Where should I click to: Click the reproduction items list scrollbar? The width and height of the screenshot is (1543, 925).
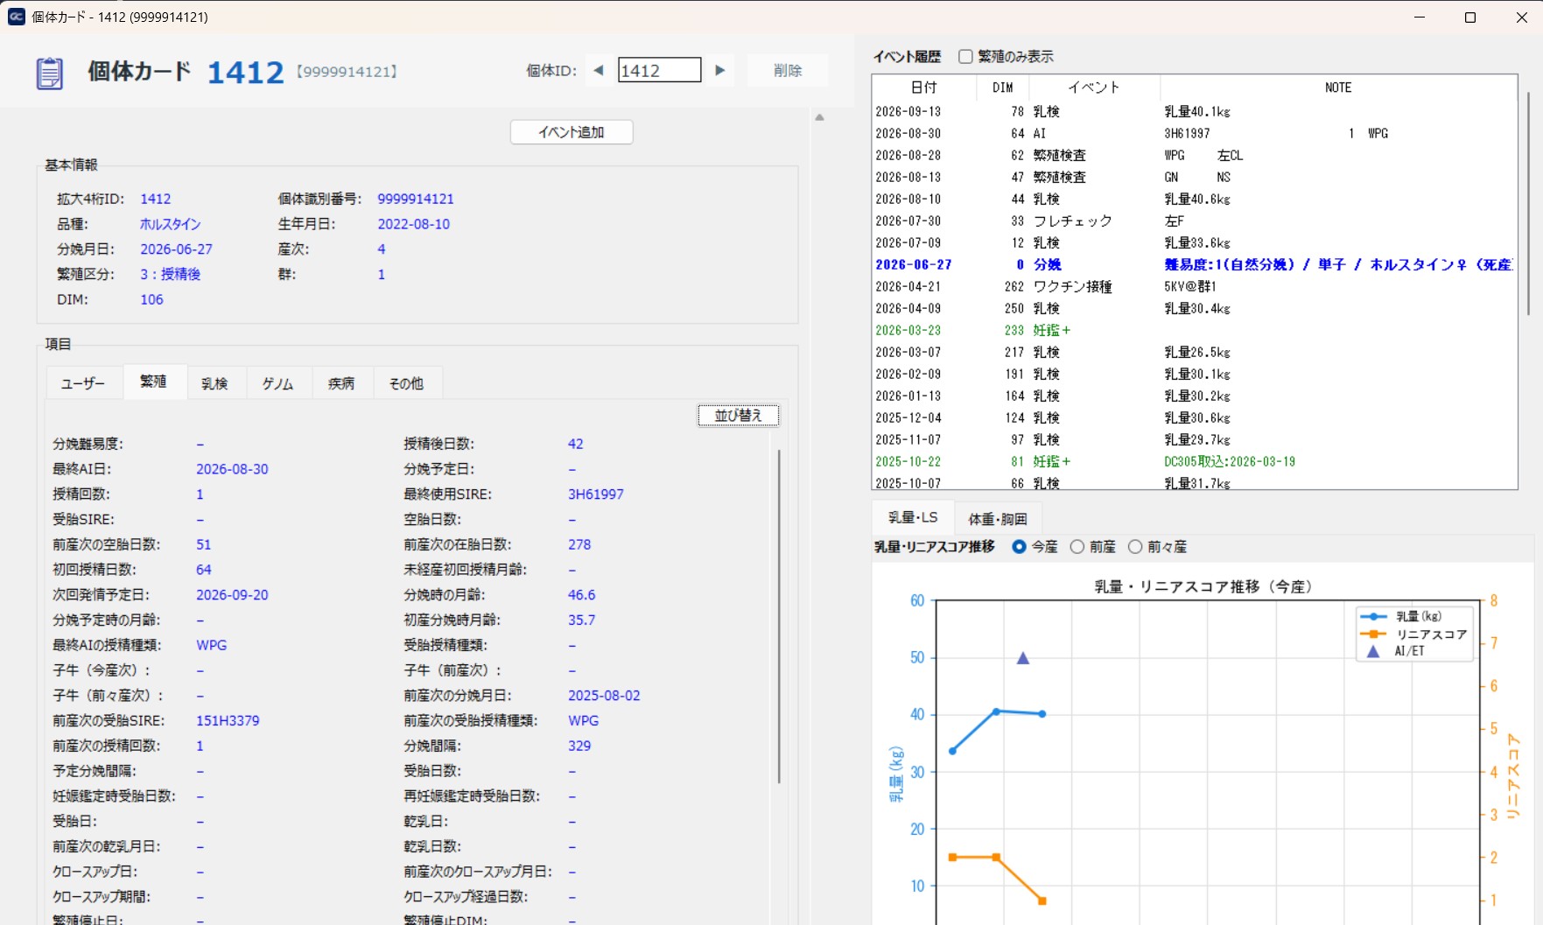(x=779, y=616)
